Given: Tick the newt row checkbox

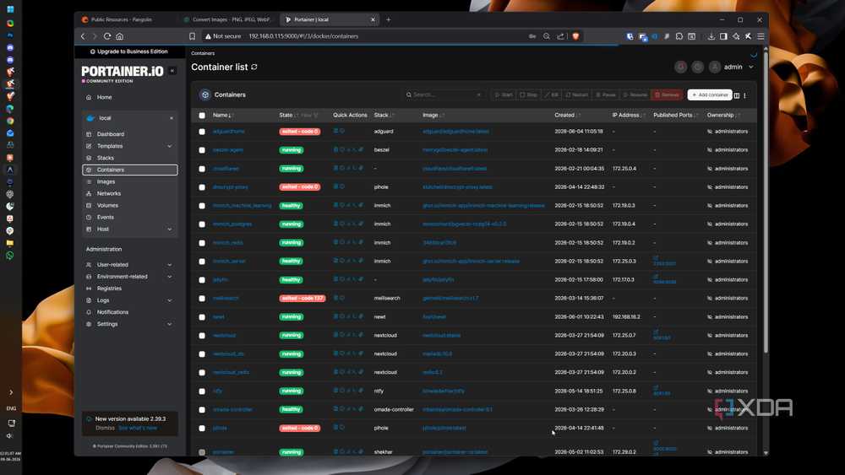Looking at the screenshot, I should (x=202, y=317).
